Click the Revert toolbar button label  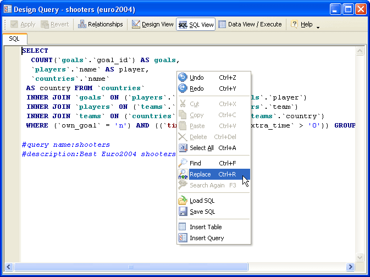coord(60,24)
